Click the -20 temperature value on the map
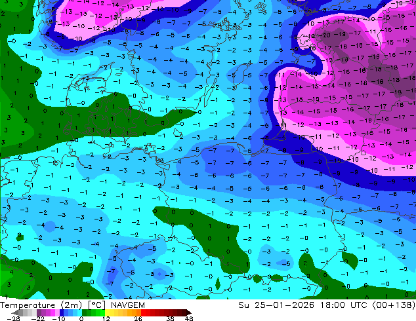This screenshot has height=321, width=416. [x=326, y=35]
